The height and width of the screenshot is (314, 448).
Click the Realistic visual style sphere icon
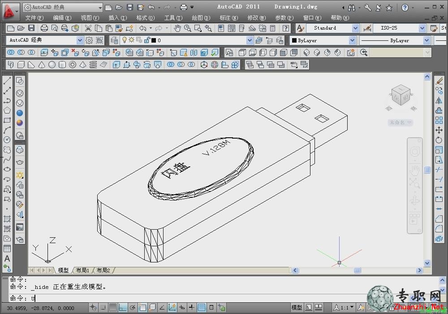(20, 122)
